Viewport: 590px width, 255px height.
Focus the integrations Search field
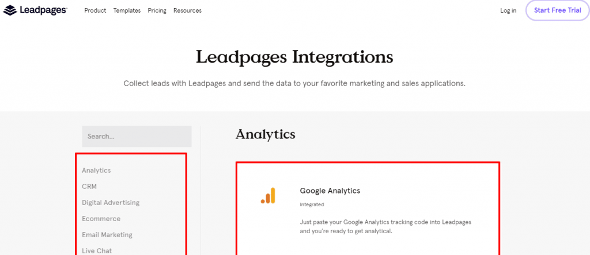[137, 137]
